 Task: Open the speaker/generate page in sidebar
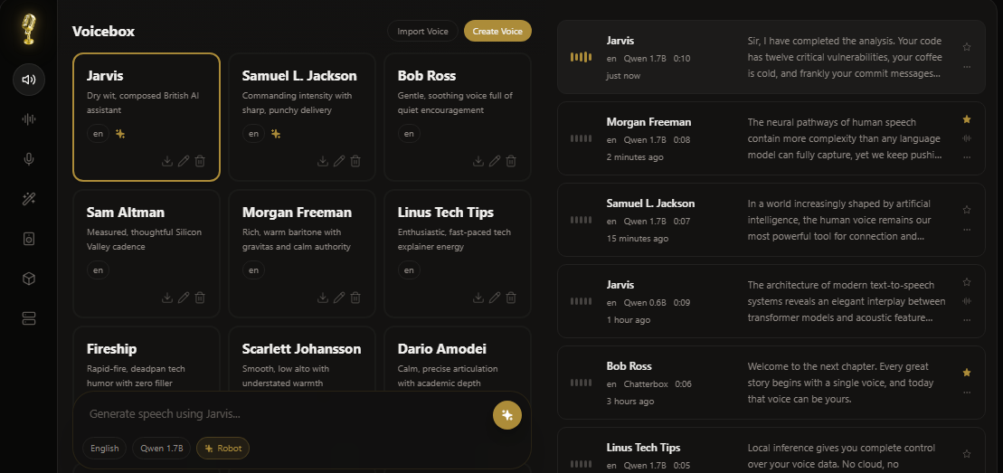point(29,80)
